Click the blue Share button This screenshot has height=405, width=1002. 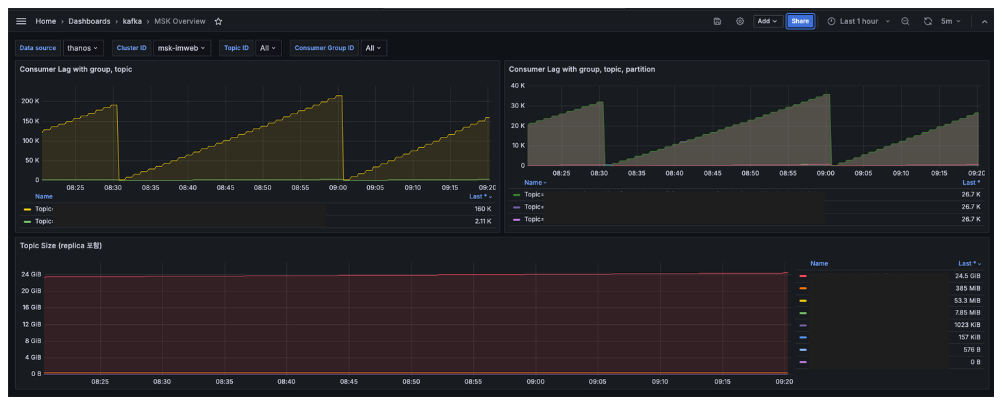(800, 21)
